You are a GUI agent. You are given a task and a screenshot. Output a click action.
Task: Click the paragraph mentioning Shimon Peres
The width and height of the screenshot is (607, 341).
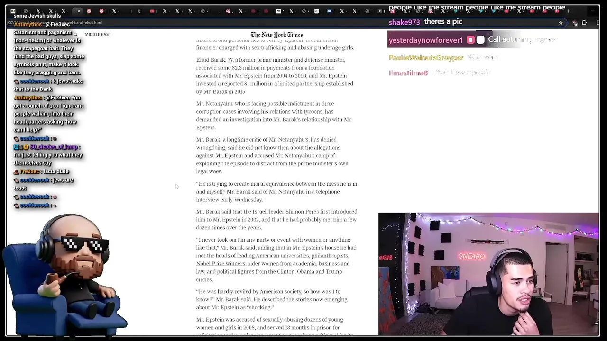[277, 220]
